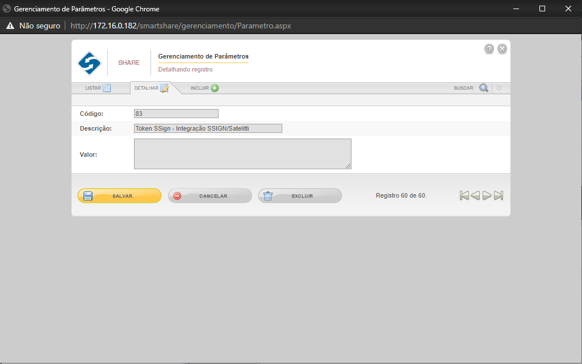Go to the first record
This screenshot has height=364, width=582.
click(464, 195)
